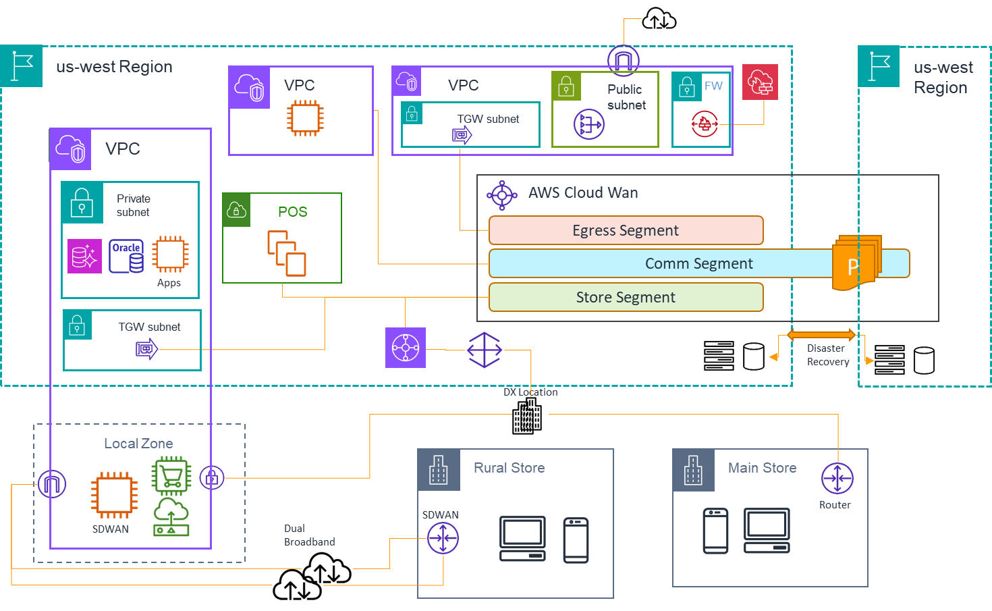This screenshot has width=992, height=611.
Task: Click the Main Store building icon
Action: (694, 470)
